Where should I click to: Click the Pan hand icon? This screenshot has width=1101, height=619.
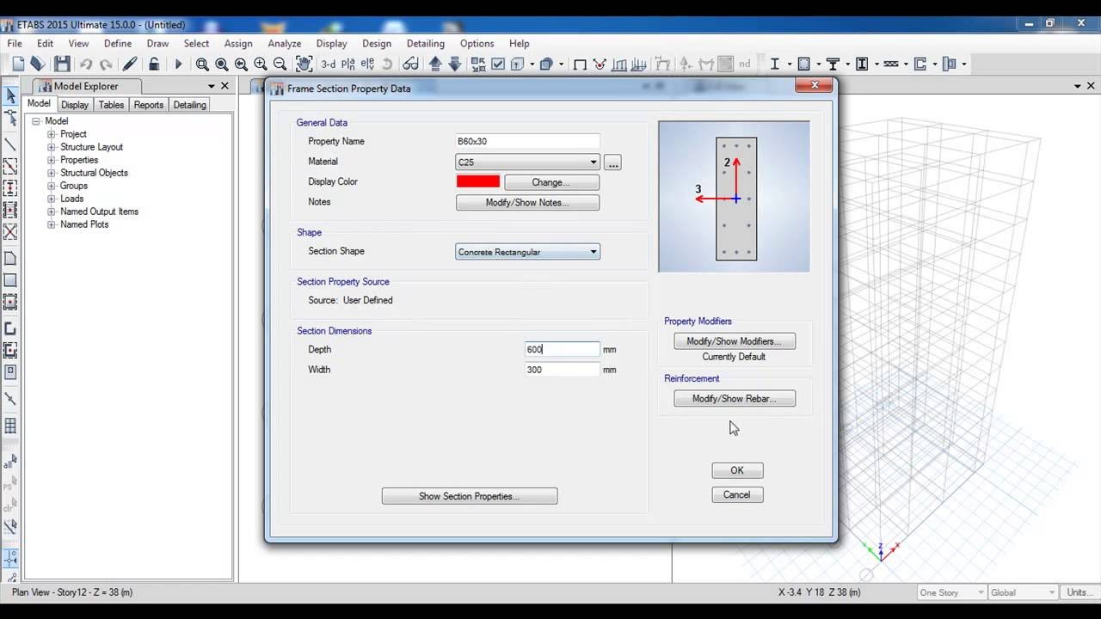[304, 64]
